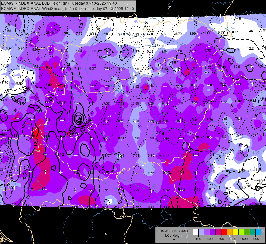
Task: Click the wind shear value '4.91'
Action: tap(64, 68)
